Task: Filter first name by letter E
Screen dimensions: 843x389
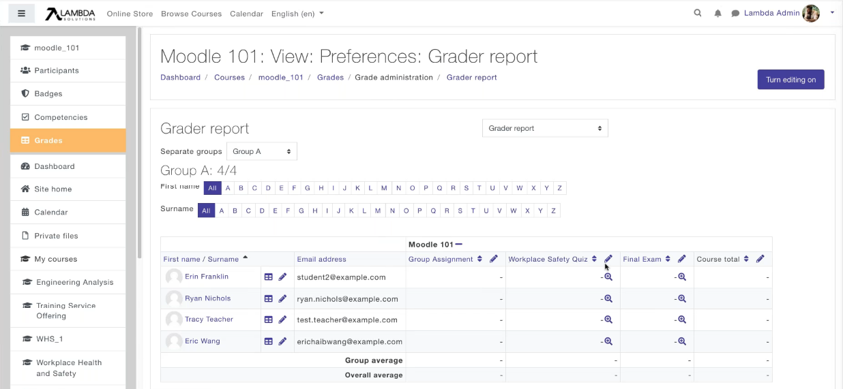Action: point(281,188)
